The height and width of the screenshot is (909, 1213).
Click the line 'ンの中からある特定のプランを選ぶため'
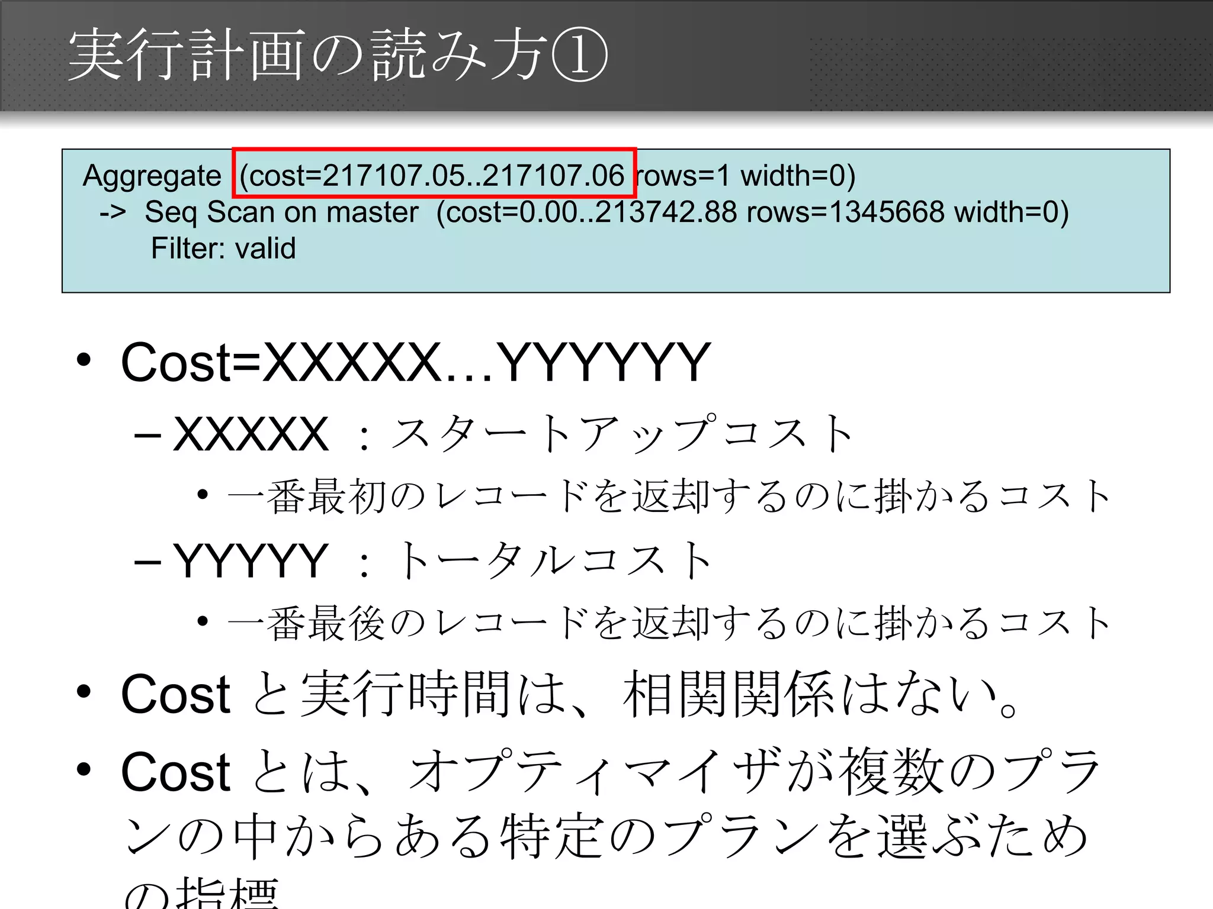pos(606,836)
